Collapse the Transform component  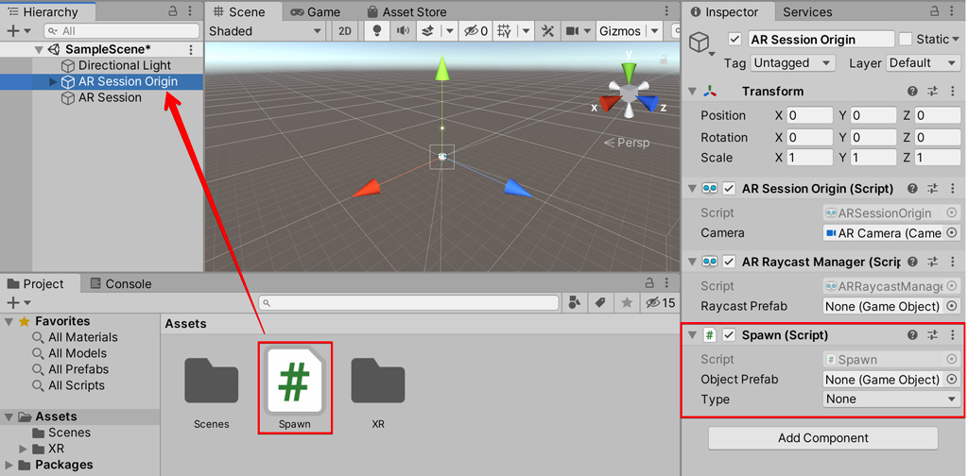pyautogui.click(x=692, y=92)
